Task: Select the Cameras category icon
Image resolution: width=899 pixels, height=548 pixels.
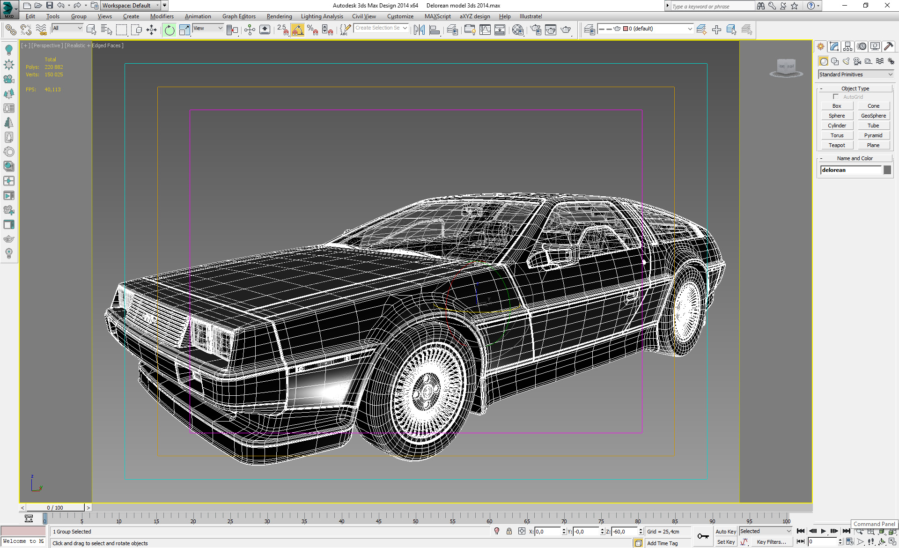Action: click(x=857, y=61)
